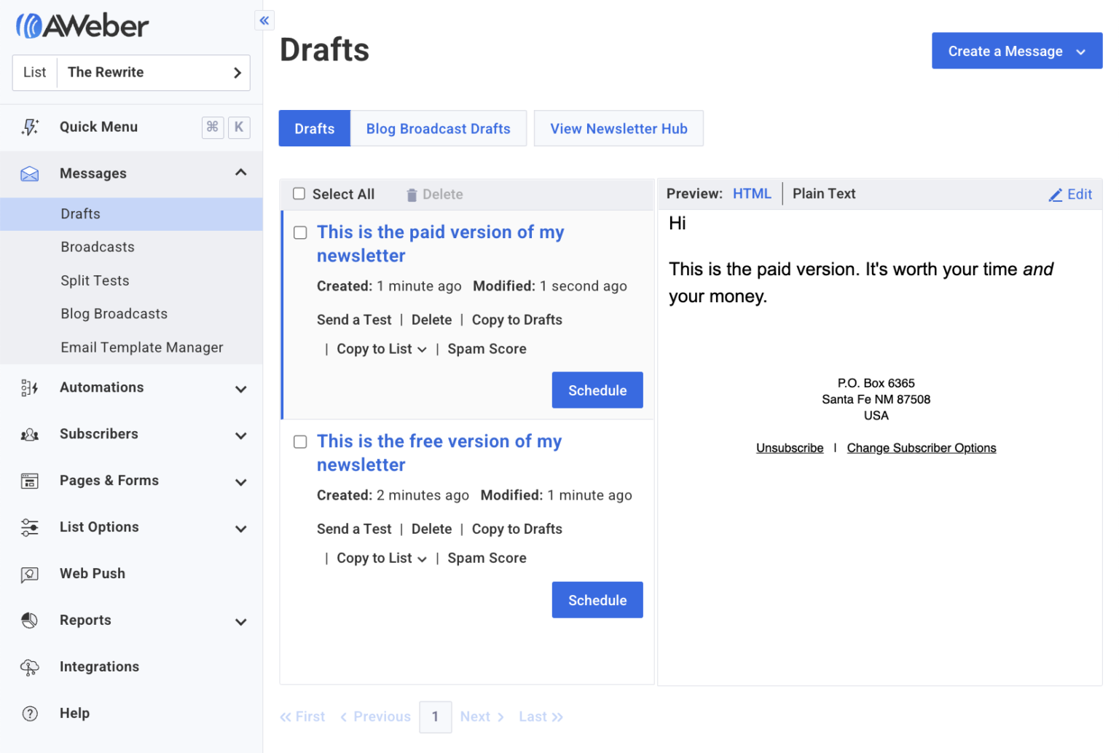Select the Integrations cloud icon

(x=30, y=666)
